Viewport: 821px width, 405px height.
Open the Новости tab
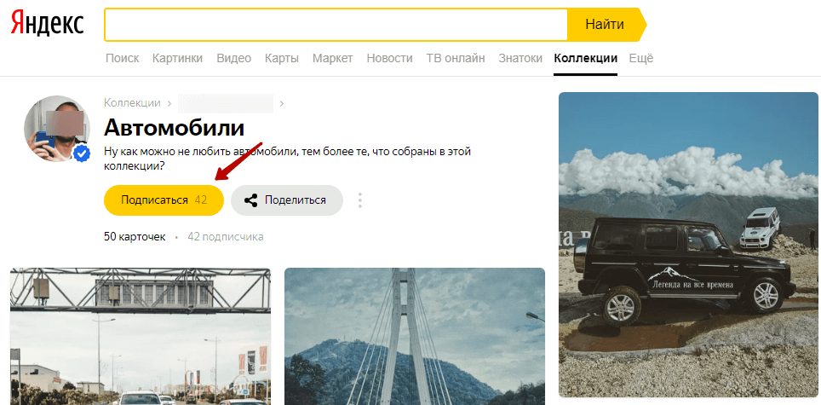tap(389, 58)
